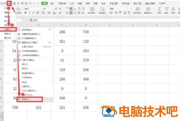Click the Print Preview icon in quick access toolbar
The width and height of the screenshot is (180, 121).
[x=26, y=3]
